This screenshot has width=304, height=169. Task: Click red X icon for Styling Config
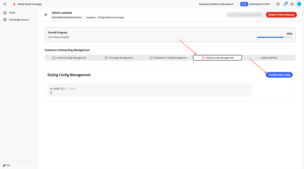(x=203, y=58)
